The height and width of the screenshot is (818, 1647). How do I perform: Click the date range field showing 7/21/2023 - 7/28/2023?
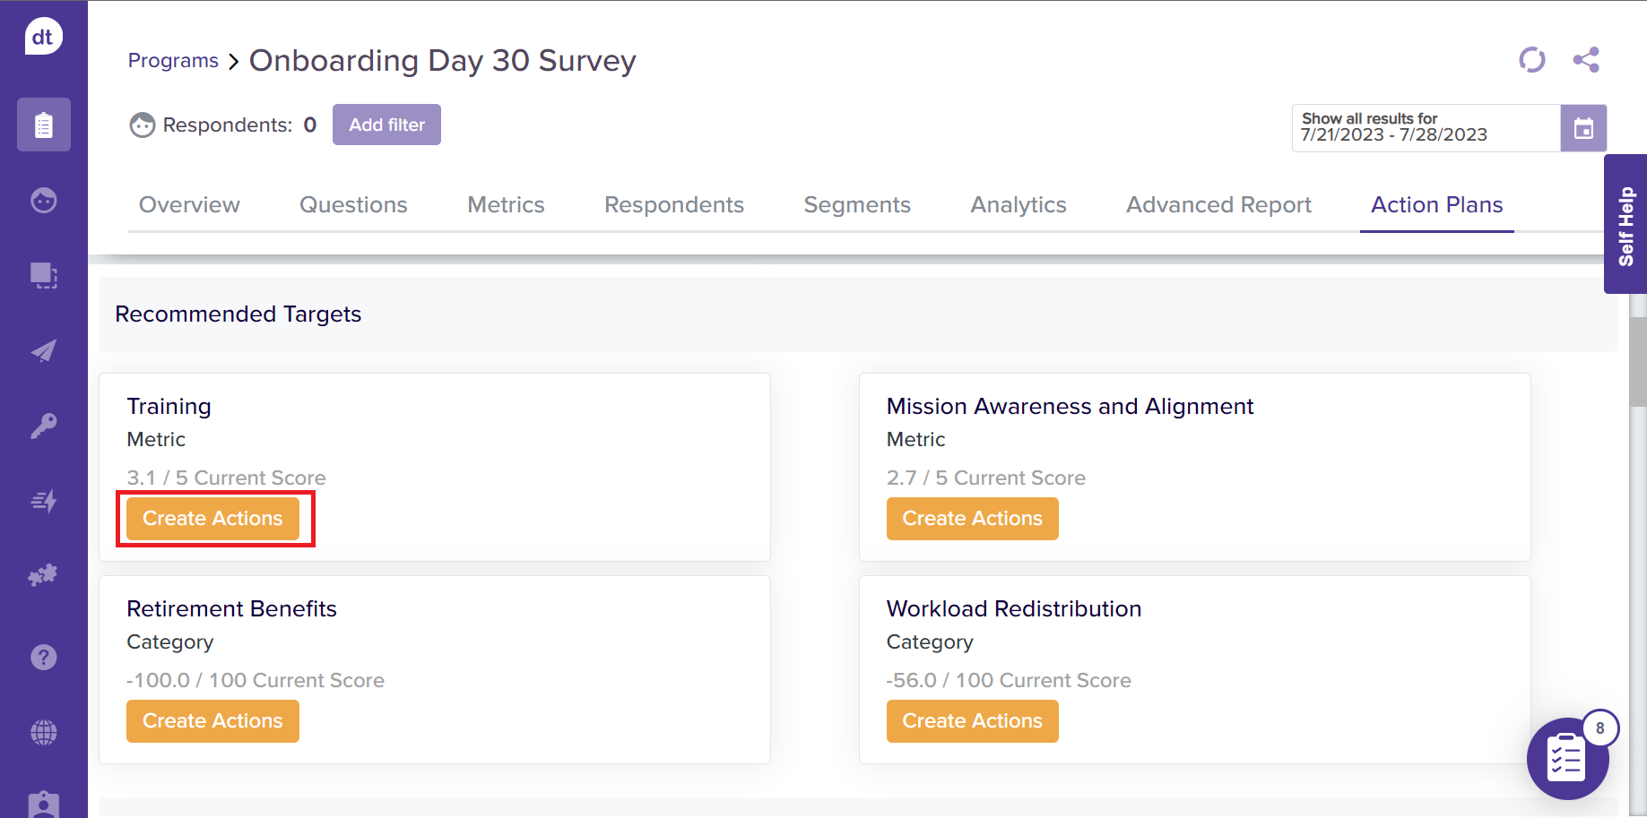(x=1425, y=128)
